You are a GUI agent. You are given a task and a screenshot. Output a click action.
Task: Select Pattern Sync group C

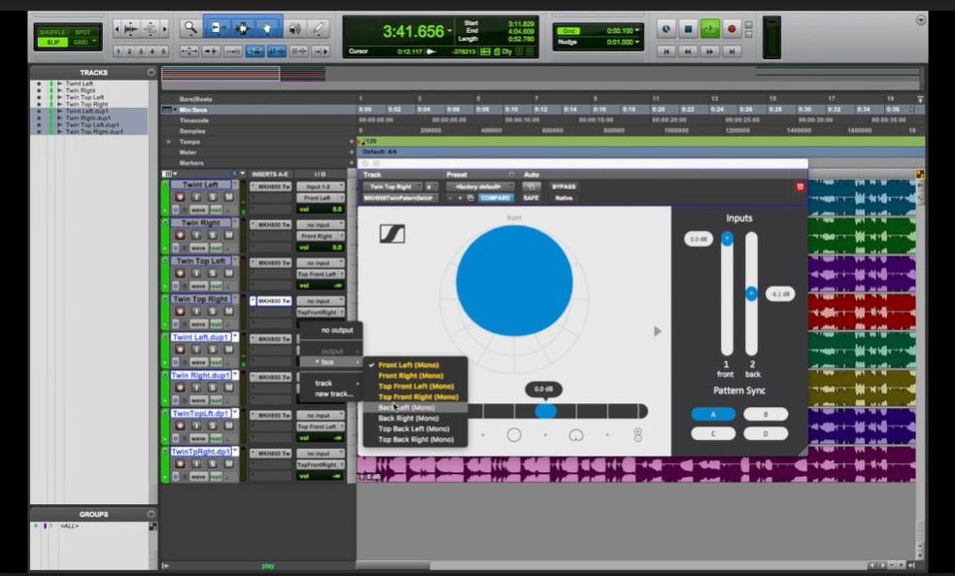pos(713,433)
